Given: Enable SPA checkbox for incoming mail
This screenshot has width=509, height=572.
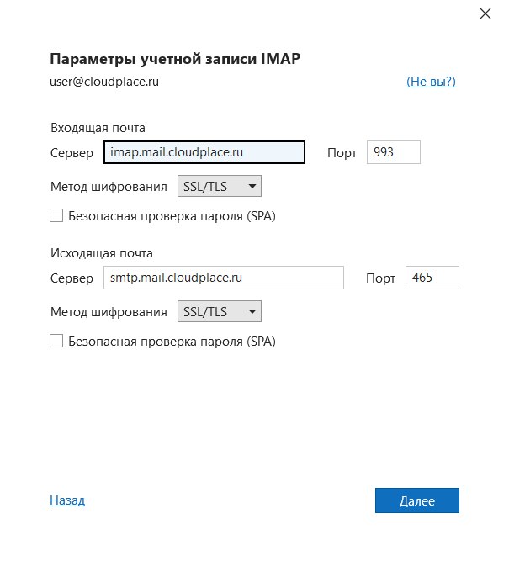Looking at the screenshot, I should click(x=56, y=216).
